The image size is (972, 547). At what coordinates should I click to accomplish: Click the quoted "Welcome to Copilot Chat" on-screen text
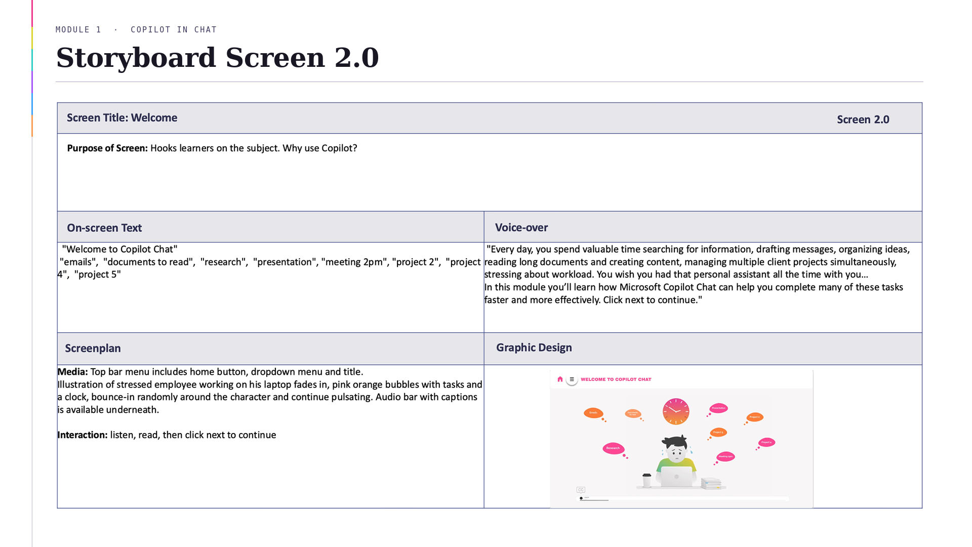click(119, 249)
